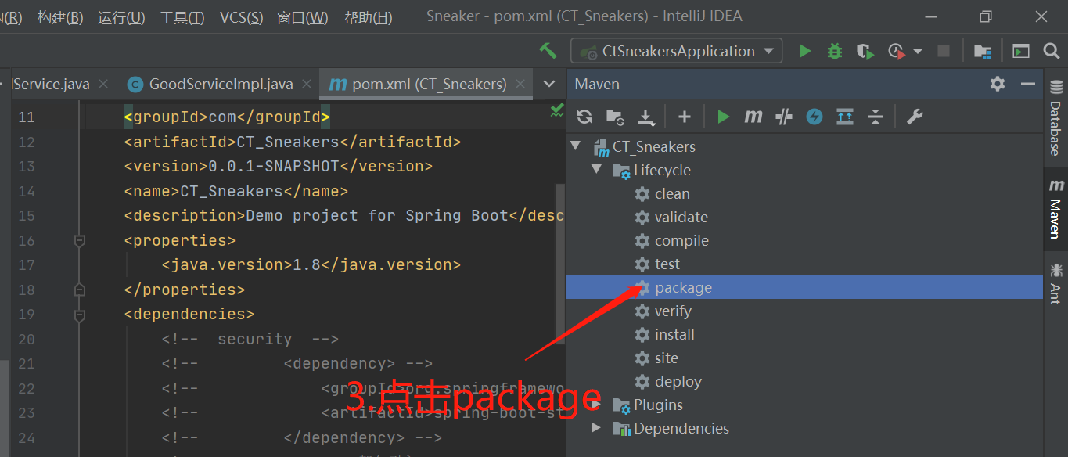This screenshot has height=457, width=1068.
Task: Toggle Maven offline mode
Action: (x=784, y=117)
